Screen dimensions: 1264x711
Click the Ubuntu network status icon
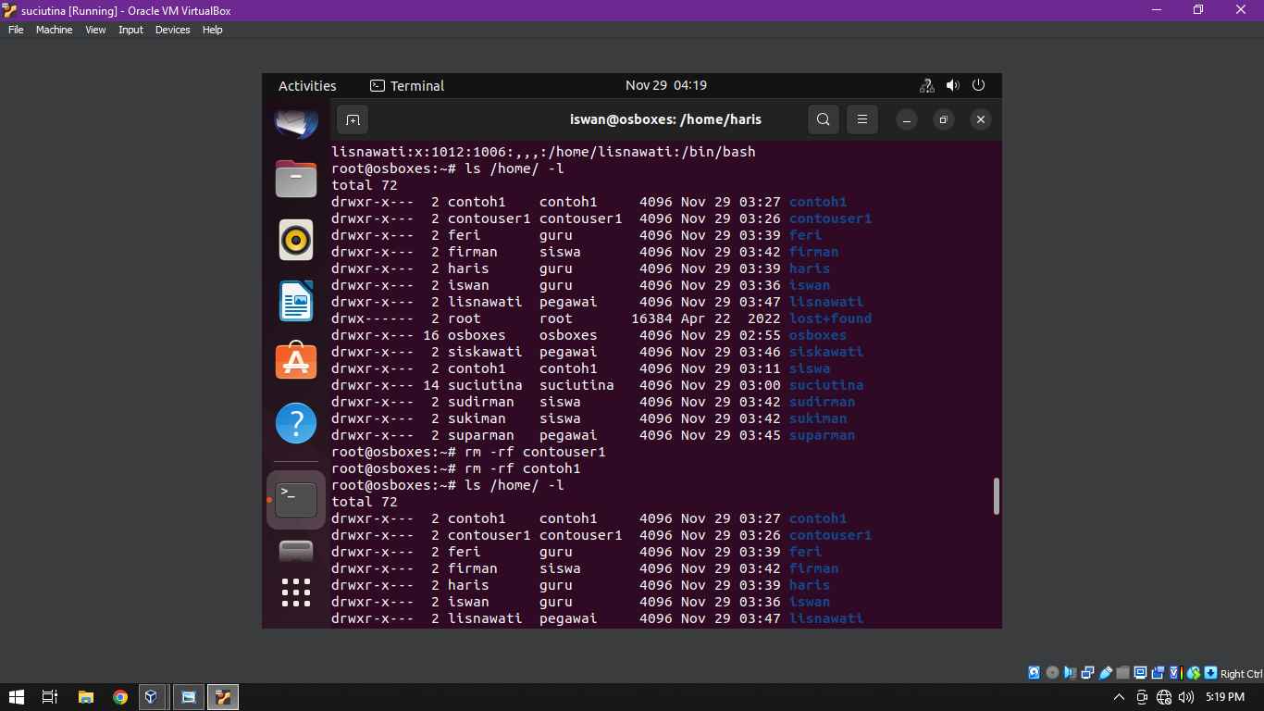(926, 85)
